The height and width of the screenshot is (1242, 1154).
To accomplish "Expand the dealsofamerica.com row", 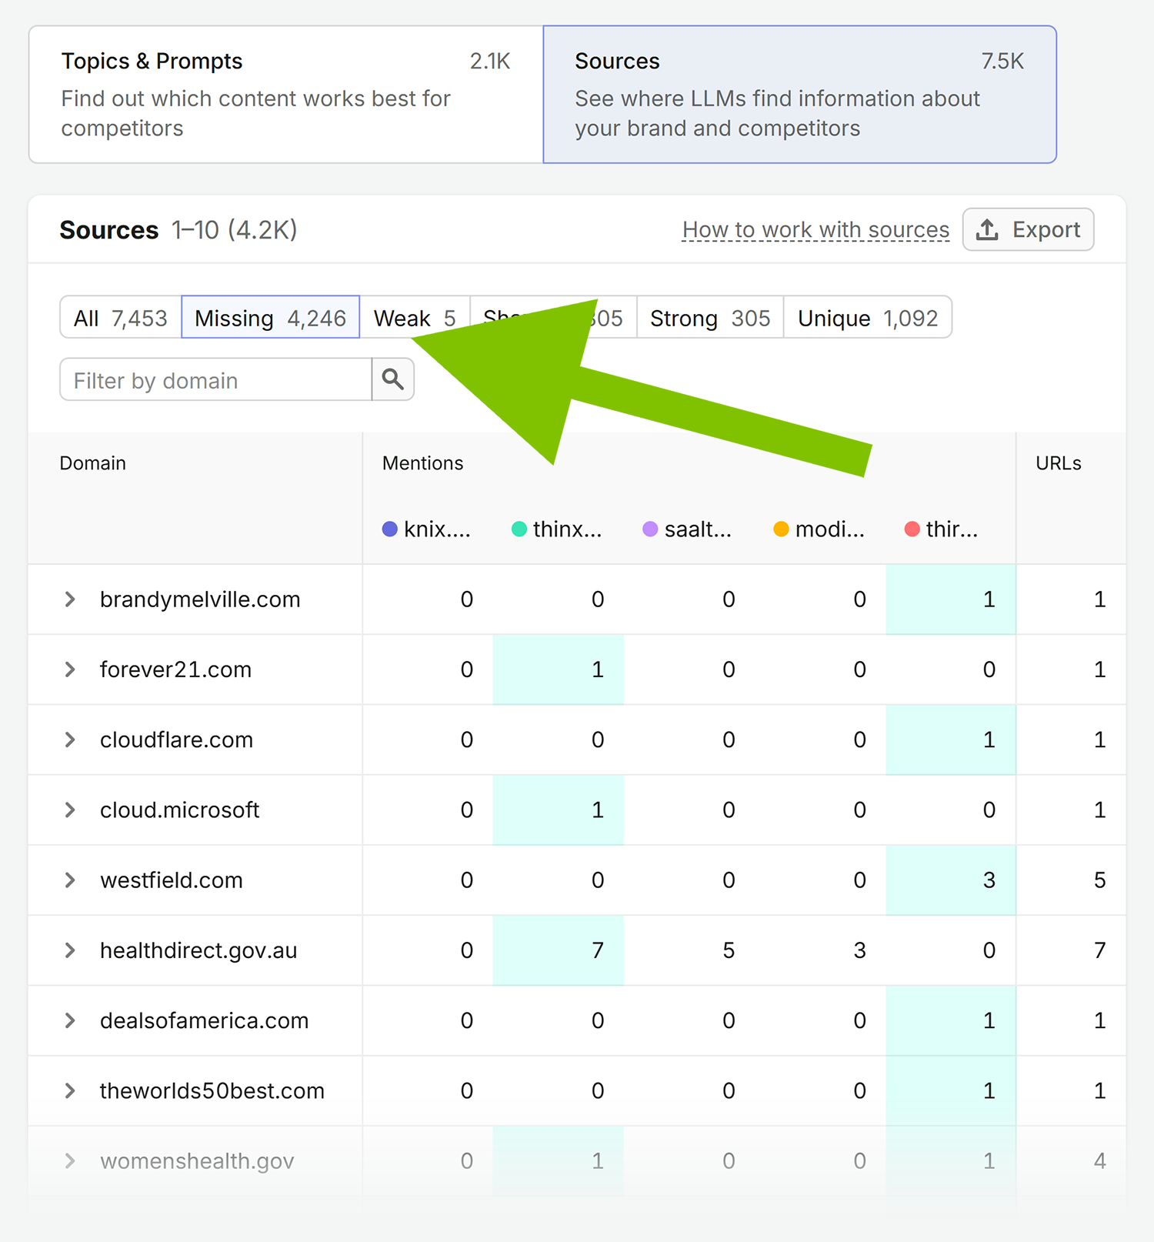I will click(70, 1020).
